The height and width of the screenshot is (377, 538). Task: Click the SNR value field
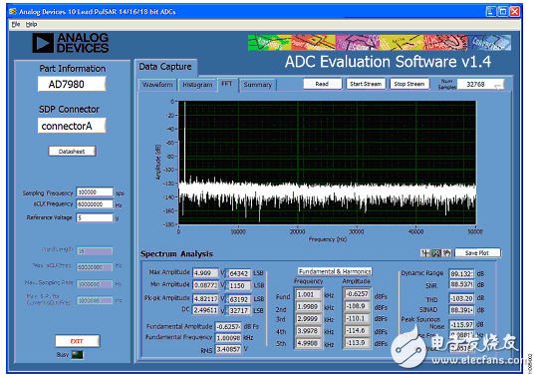(x=462, y=284)
